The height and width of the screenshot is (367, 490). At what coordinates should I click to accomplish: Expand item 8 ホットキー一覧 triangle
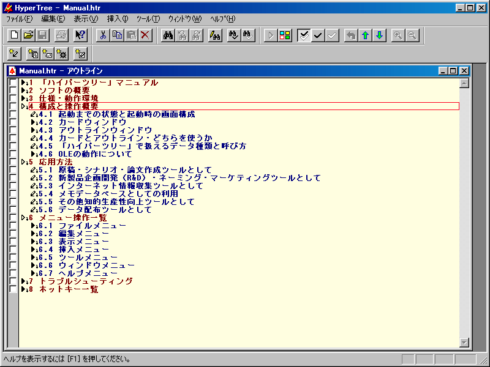pyautogui.click(x=23, y=289)
